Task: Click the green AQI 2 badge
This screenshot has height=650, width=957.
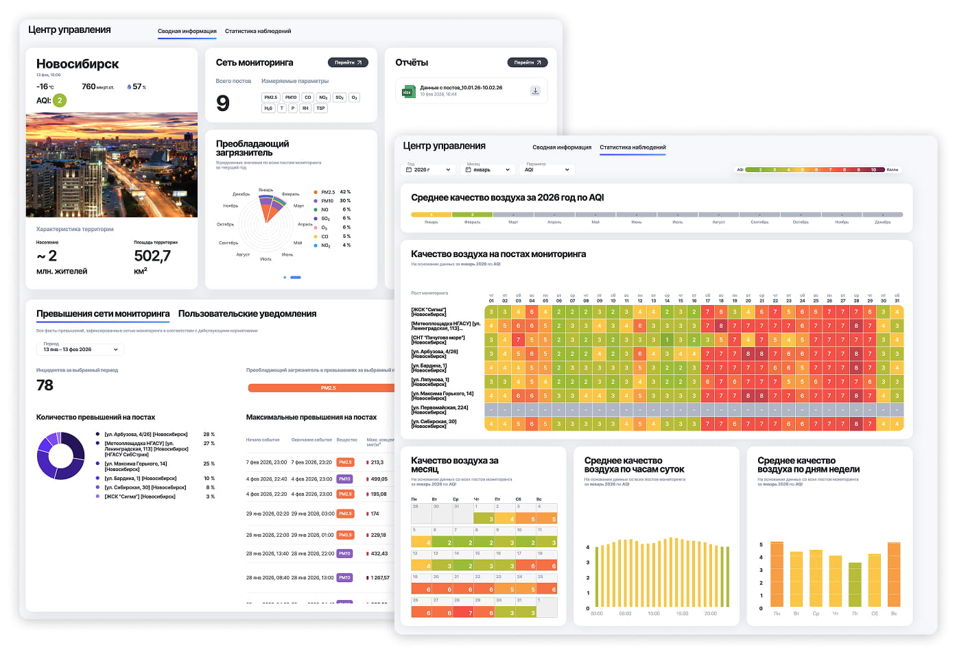Action: click(x=60, y=100)
